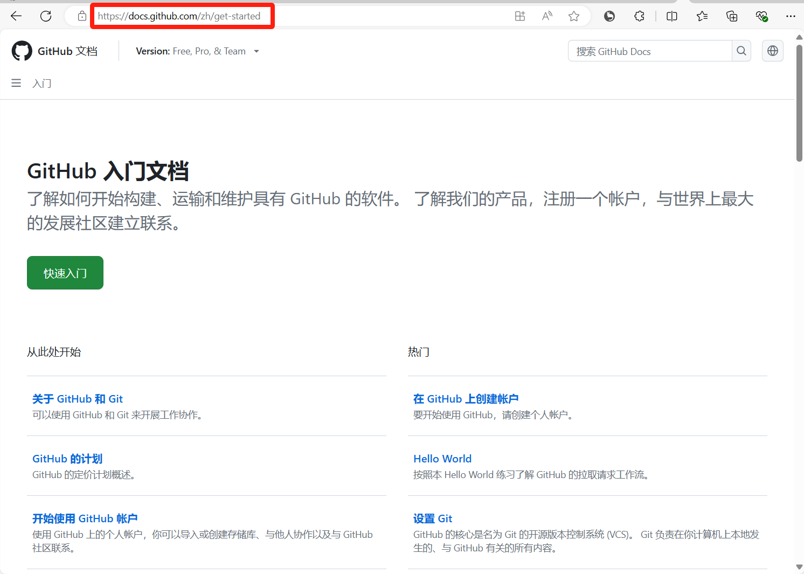Focus the 搜索 GitHub Docs search field
Screen dimensions: 804x574
tap(650, 51)
